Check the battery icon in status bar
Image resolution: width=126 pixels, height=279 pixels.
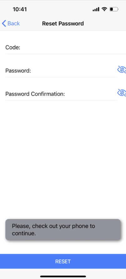point(114,9)
